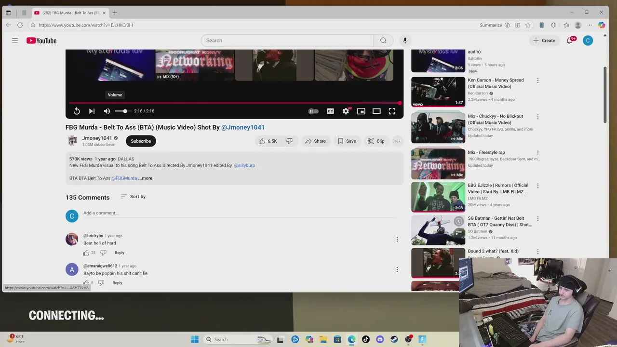Viewport: 617px width, 347px height.
Task: Select the FBG Murda browser tab
Action: (70, 13)
